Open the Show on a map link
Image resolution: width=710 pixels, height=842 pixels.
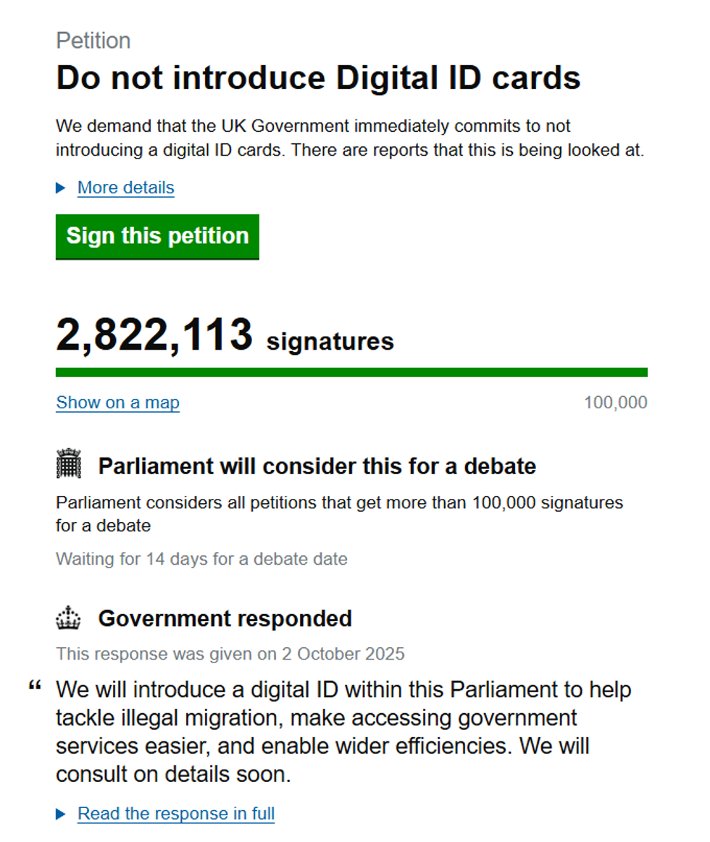click(117, 403)
